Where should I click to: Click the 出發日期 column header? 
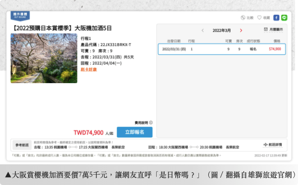[x=174, y=41]
